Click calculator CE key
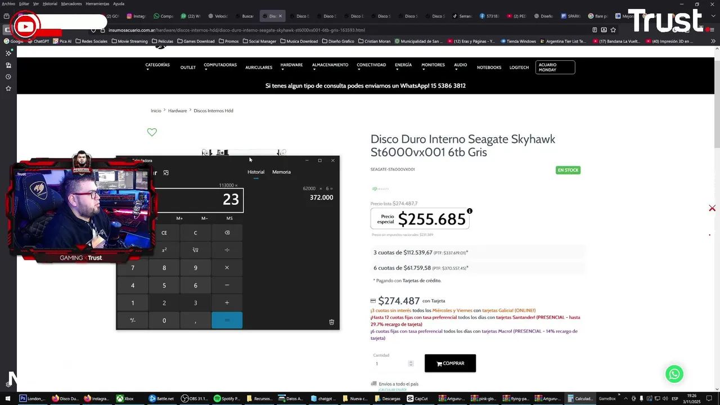Screen dimensions: 720x405 [164, 232]
